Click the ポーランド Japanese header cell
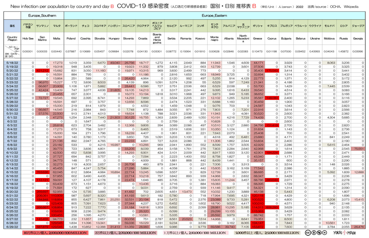 click(x=71, y=26)
